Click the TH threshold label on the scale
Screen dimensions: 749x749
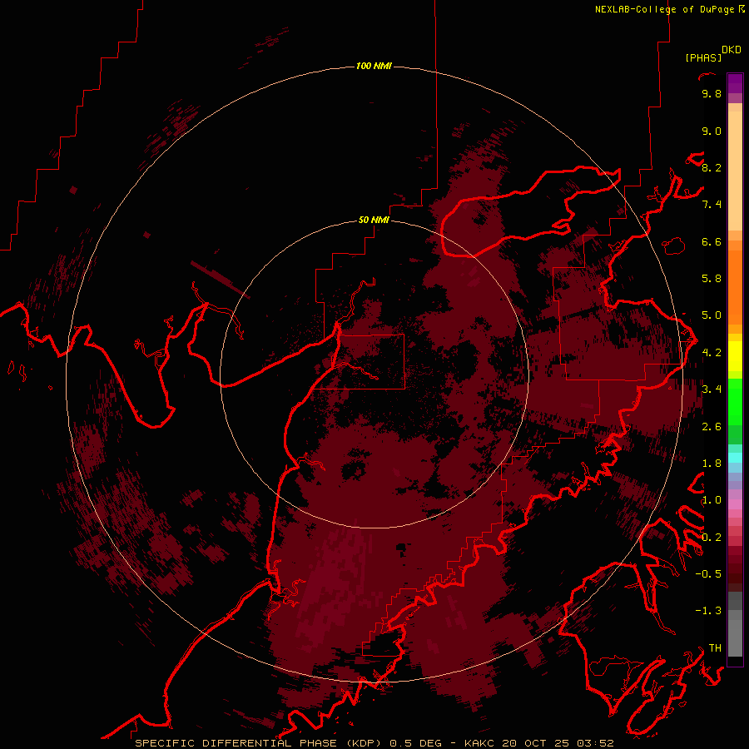(x=715, y=648)
